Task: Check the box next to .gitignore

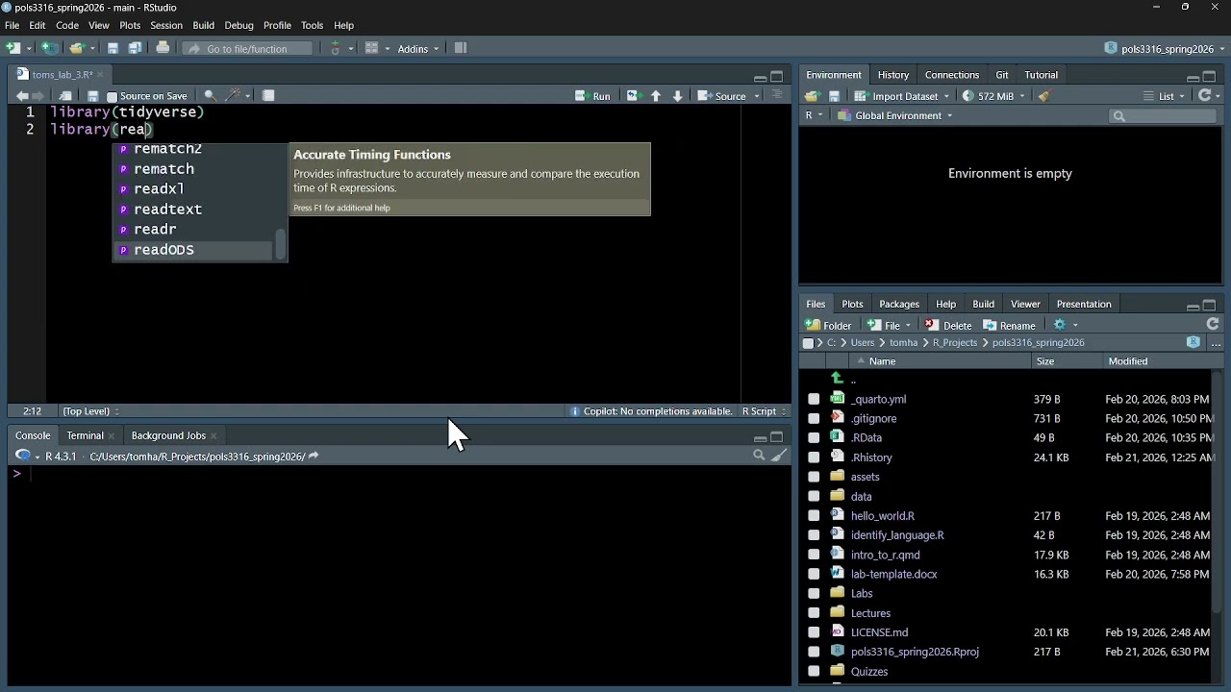Action: 814,418
